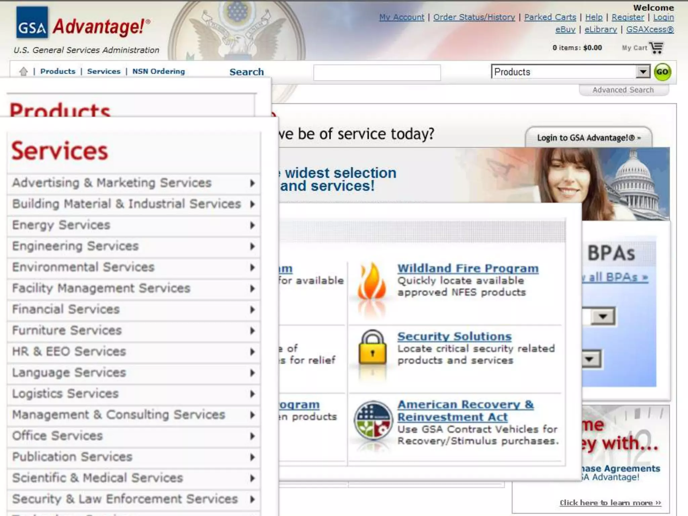This screenshot has height=516, width=688.
Task: Select Furniture Services menu item
Action: click(134, 331)
